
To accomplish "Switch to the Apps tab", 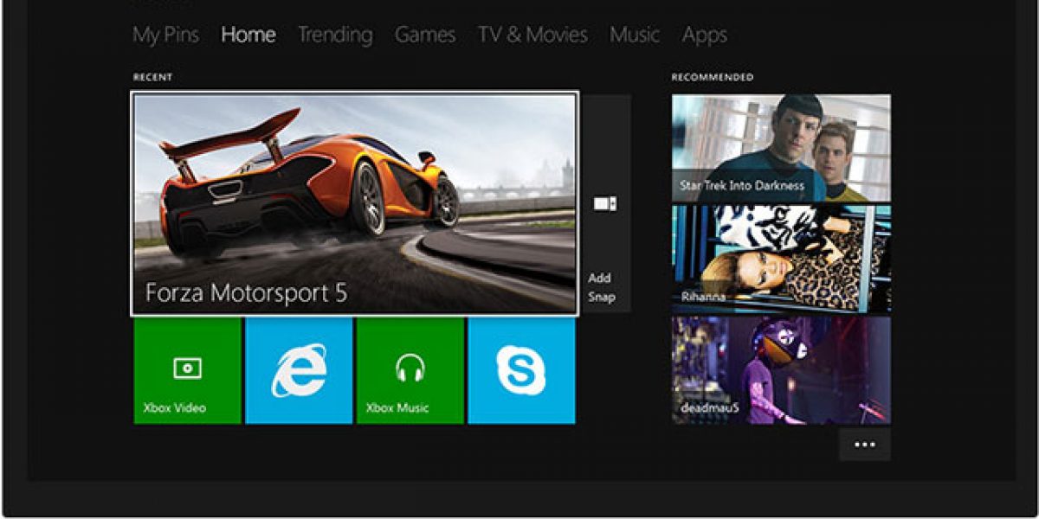I will point(704,35).
